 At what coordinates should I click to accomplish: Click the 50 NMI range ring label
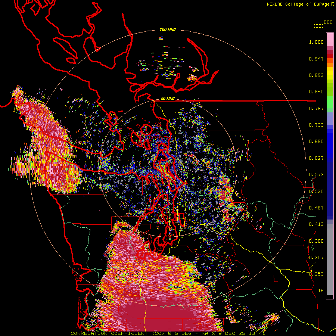[168, 99]
